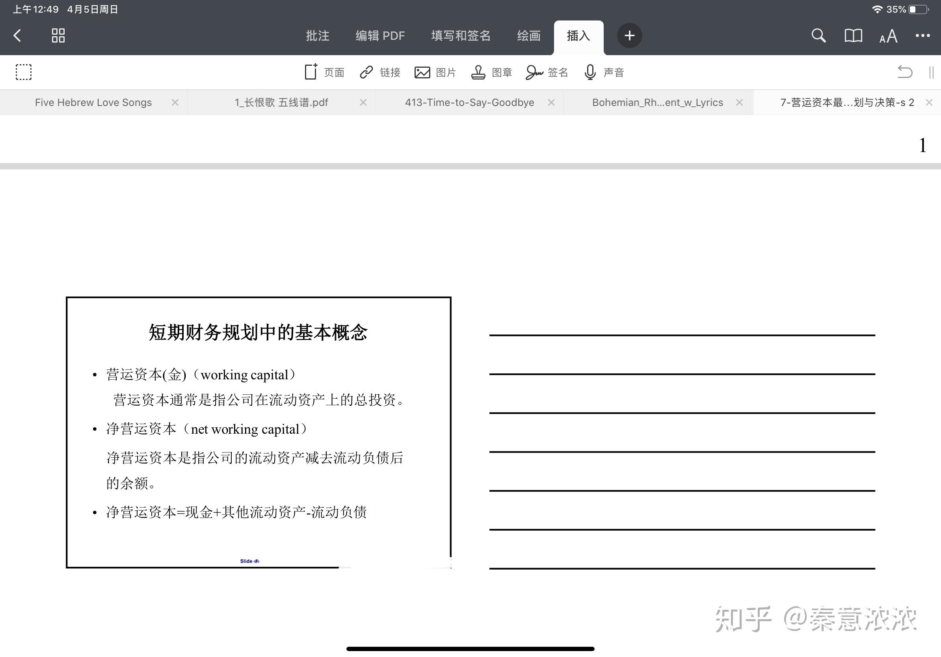
Task: Switch to the 批注 tab
Action: [318, 35]
